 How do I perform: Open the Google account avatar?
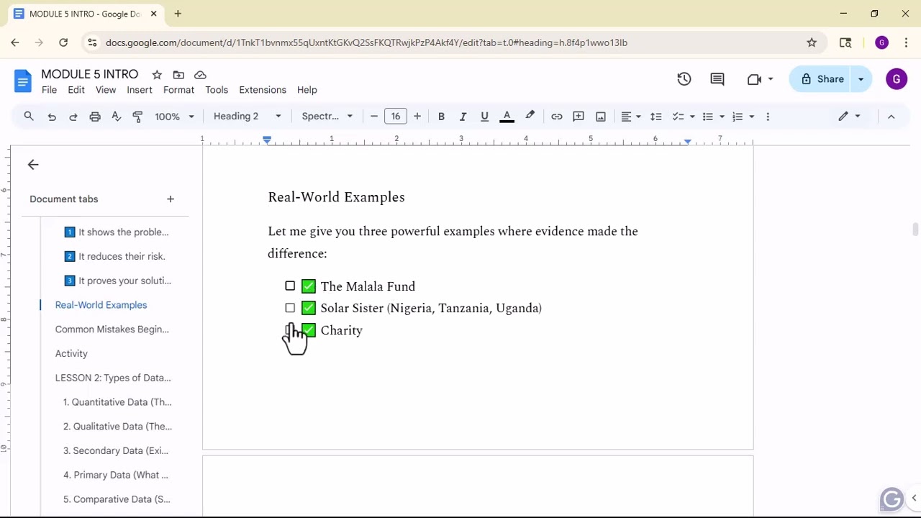[897, 79]
